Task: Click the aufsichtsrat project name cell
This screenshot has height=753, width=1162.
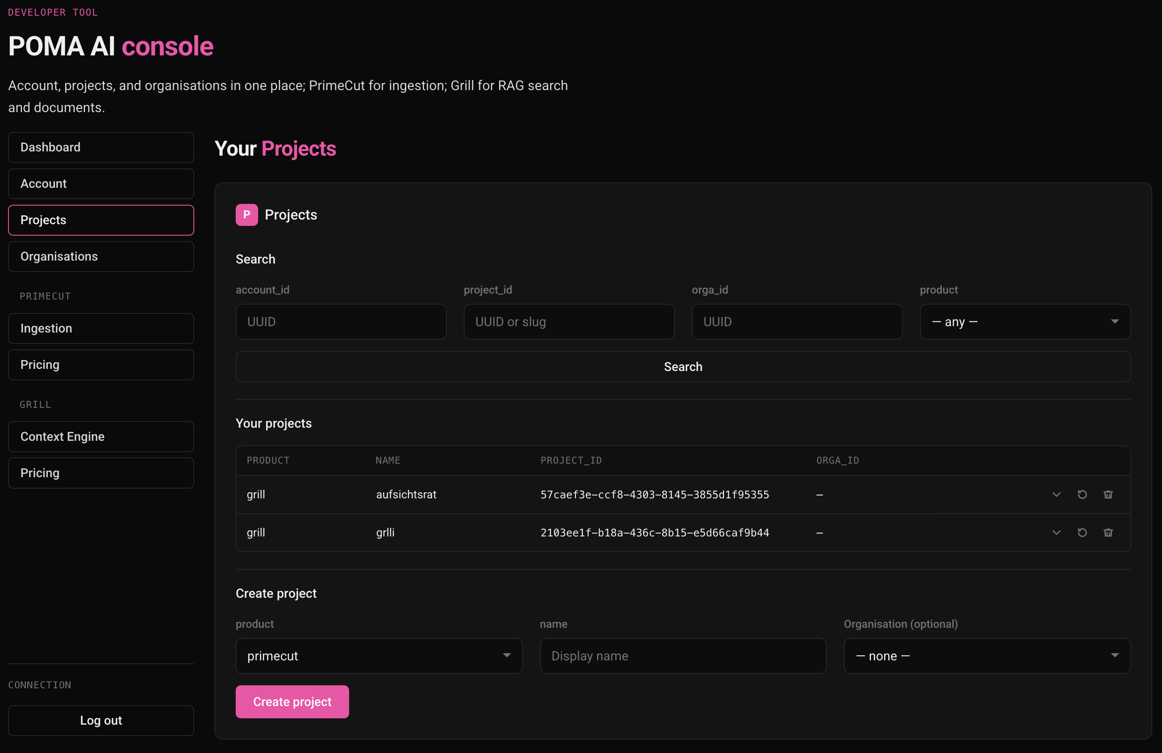Action: pos(406,495)
